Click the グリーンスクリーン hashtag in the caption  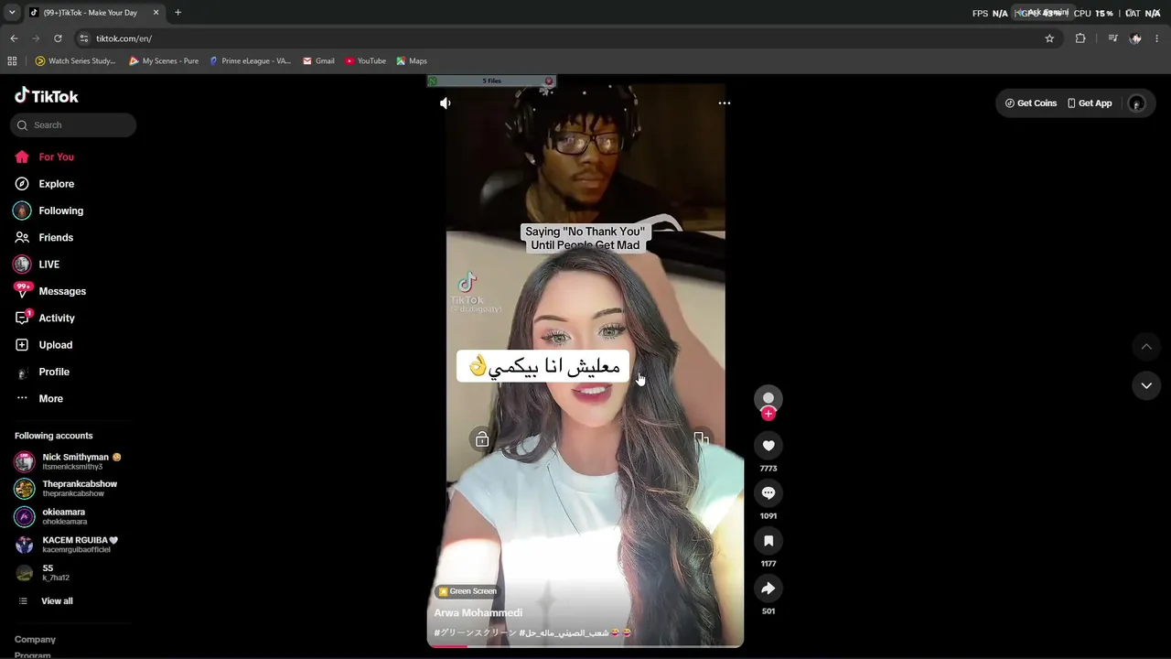tap(475, 632)
